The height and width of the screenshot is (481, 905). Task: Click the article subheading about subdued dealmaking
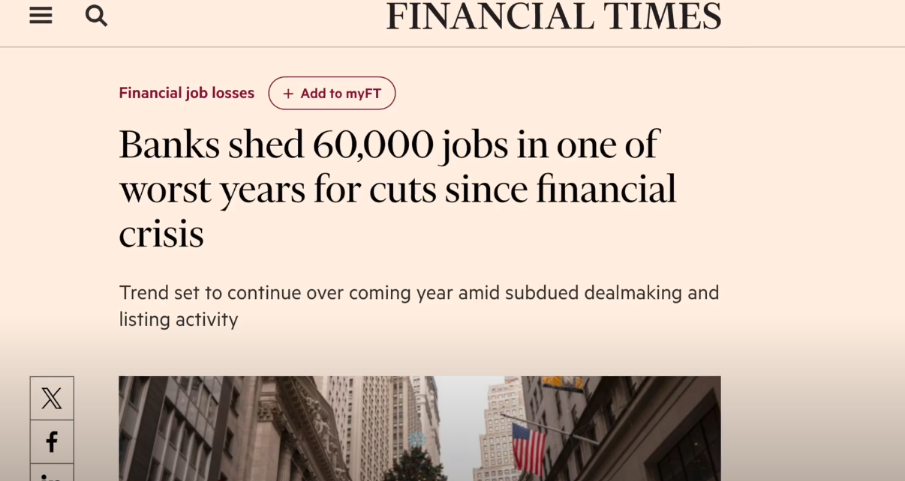tap(418, 306)
